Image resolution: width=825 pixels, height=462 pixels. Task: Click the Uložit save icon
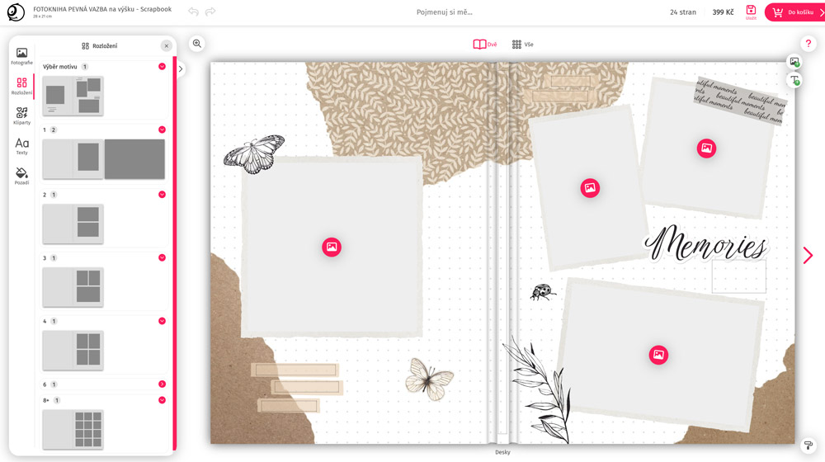[x=751, y=12]
